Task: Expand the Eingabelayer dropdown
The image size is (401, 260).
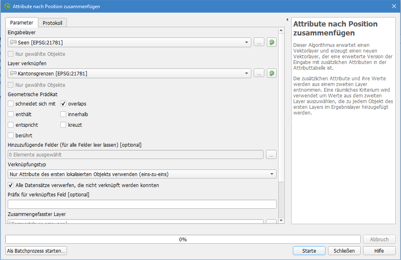Action: point(247,42)
